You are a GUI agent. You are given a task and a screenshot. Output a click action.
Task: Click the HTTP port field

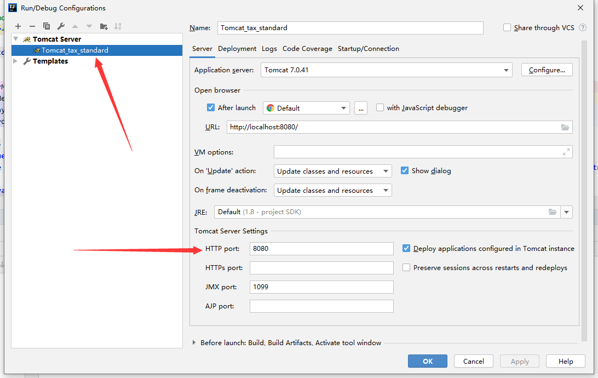tap(321, 249)
